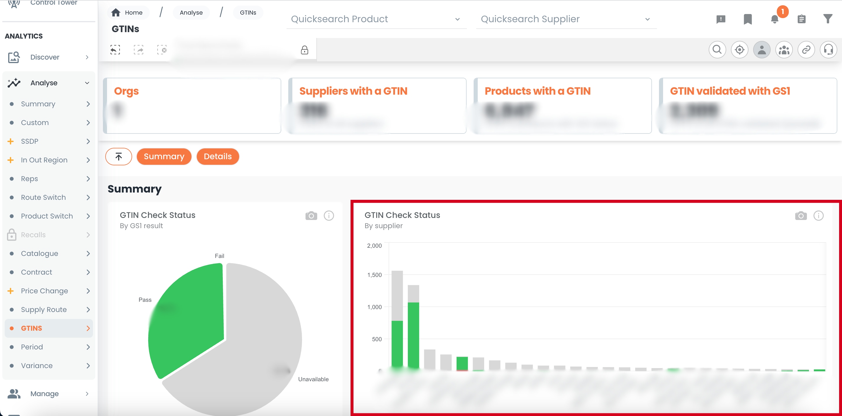Open Route Switch in the sidebar
842x416 pixels.
click(49, 197)
